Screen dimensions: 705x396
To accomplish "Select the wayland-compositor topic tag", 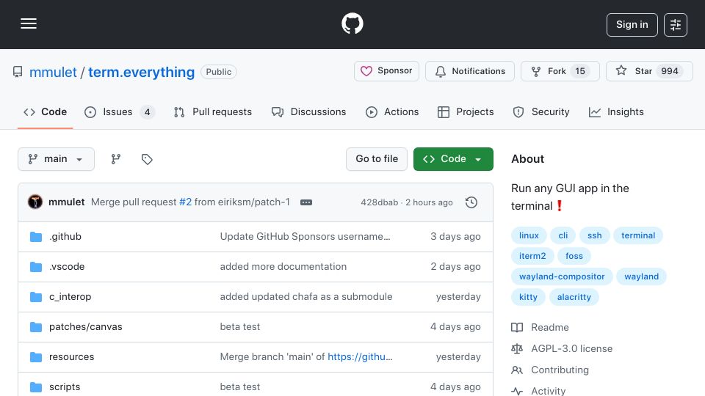I will [x=562, y=276].
